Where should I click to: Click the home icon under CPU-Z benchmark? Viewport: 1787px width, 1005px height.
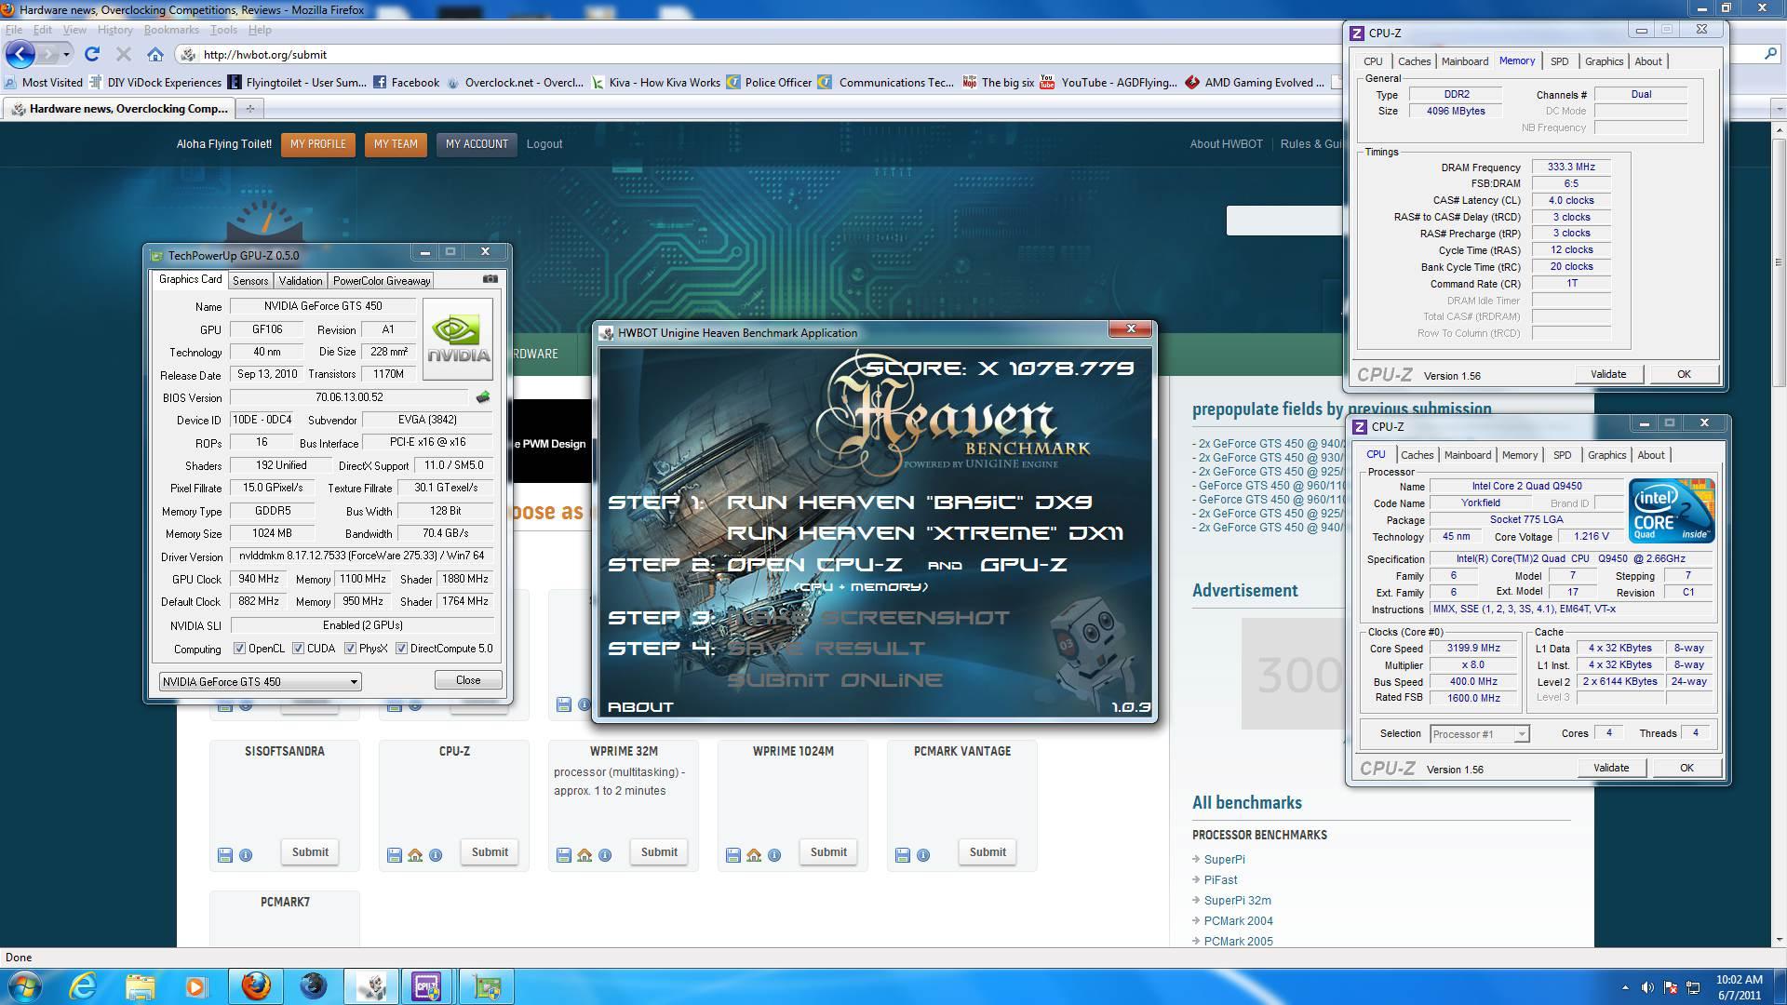[x=415, y=854]
